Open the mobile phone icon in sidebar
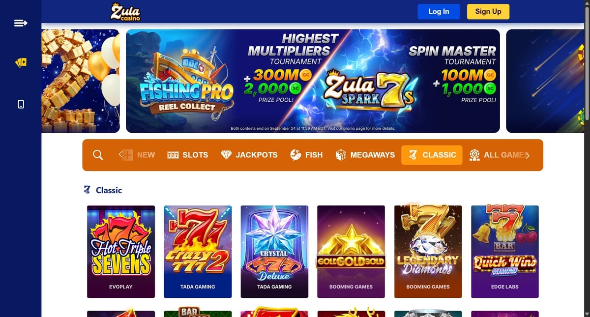The image size is (590, 317). click(21, 104)
